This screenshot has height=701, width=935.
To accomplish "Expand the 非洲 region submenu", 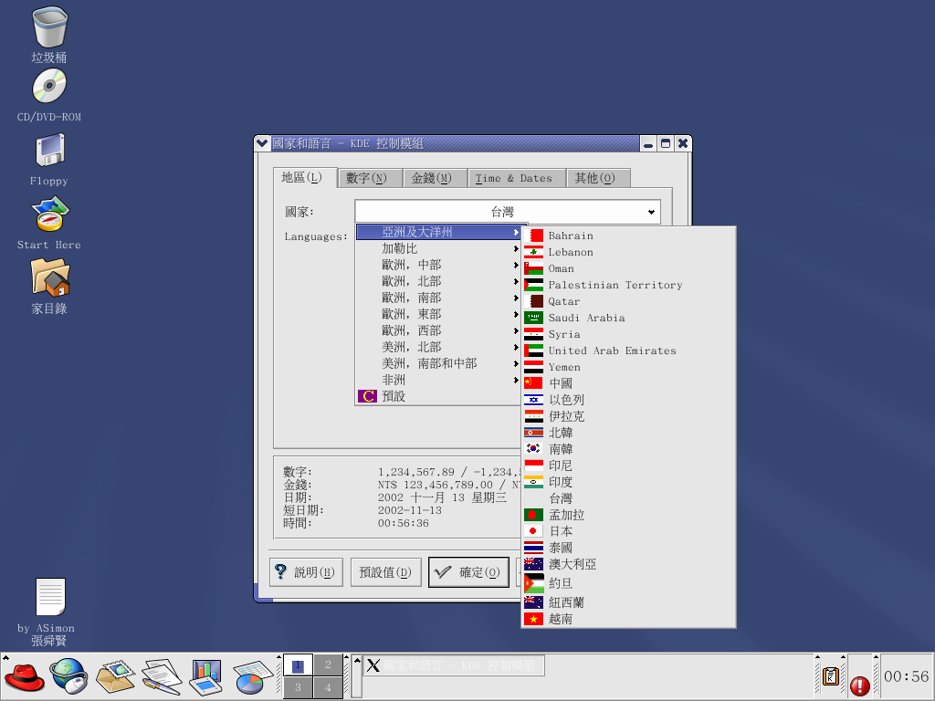I will [x=438, y=380].
